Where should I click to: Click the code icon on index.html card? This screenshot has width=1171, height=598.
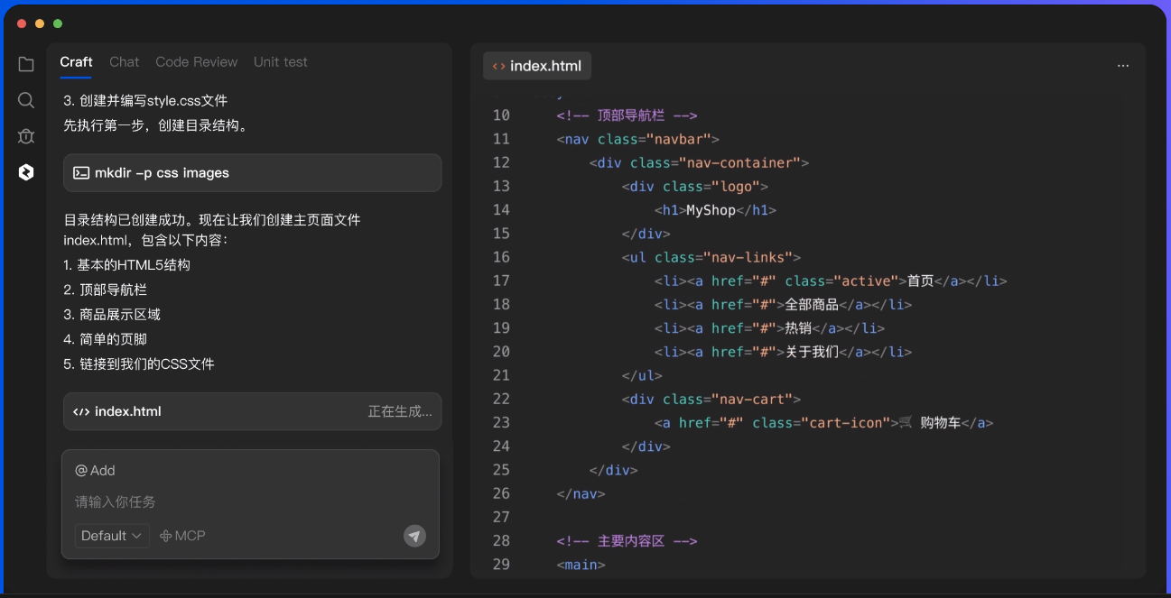[81, 411]
